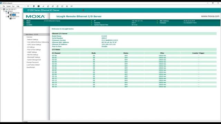Select ioSearch node in the tree
The image size is (221, 124).
(10, 11)
